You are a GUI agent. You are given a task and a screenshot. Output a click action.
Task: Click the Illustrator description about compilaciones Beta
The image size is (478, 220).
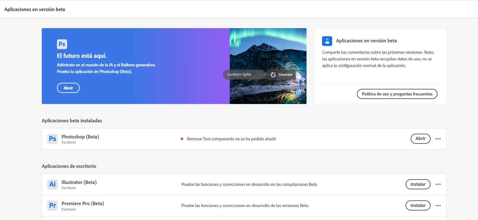coord(249,184)
